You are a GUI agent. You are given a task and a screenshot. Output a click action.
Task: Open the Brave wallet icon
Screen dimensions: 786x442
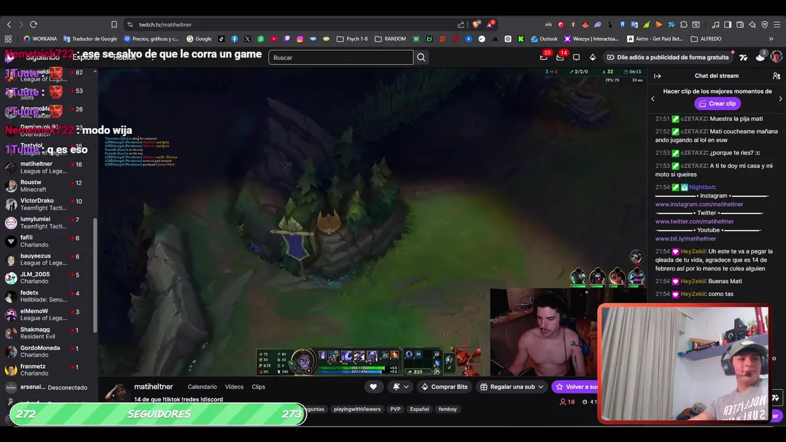click(740, 25)
